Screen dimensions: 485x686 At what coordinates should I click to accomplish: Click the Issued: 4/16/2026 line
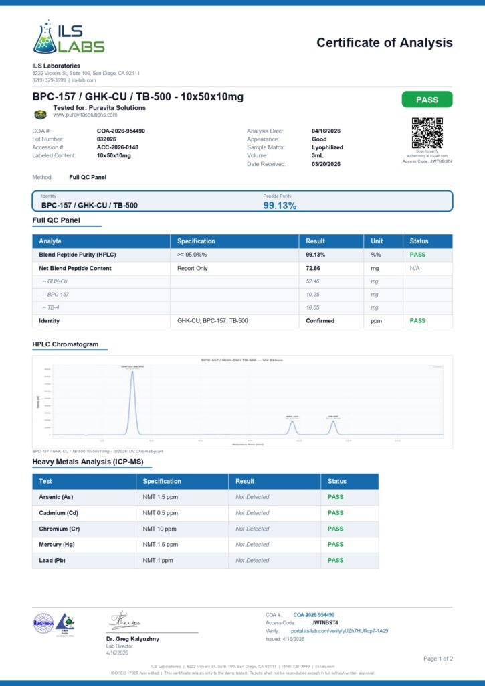[285, 639]
